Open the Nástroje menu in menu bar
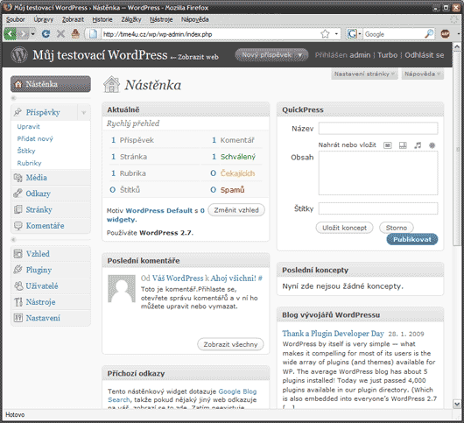This screenshot has height=423, width=464. [161, 19]
